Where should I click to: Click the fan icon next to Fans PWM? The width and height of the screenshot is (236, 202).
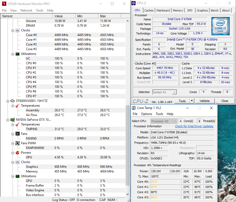click(18, 143)
